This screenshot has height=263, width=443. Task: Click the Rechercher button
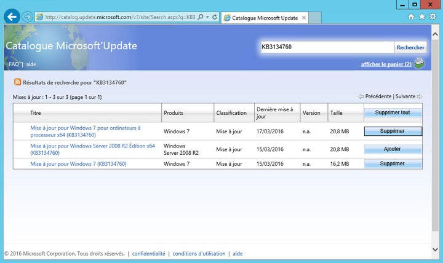410,47
